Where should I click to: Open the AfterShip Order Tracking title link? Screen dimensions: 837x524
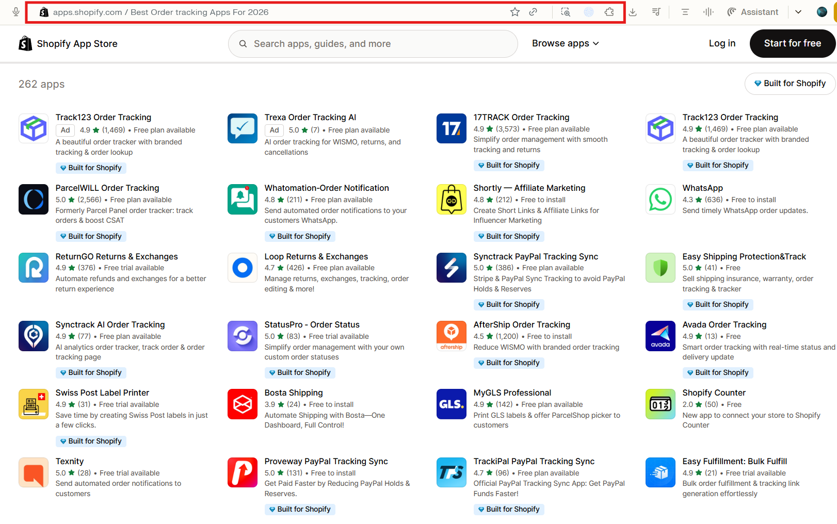pos(522,325)
